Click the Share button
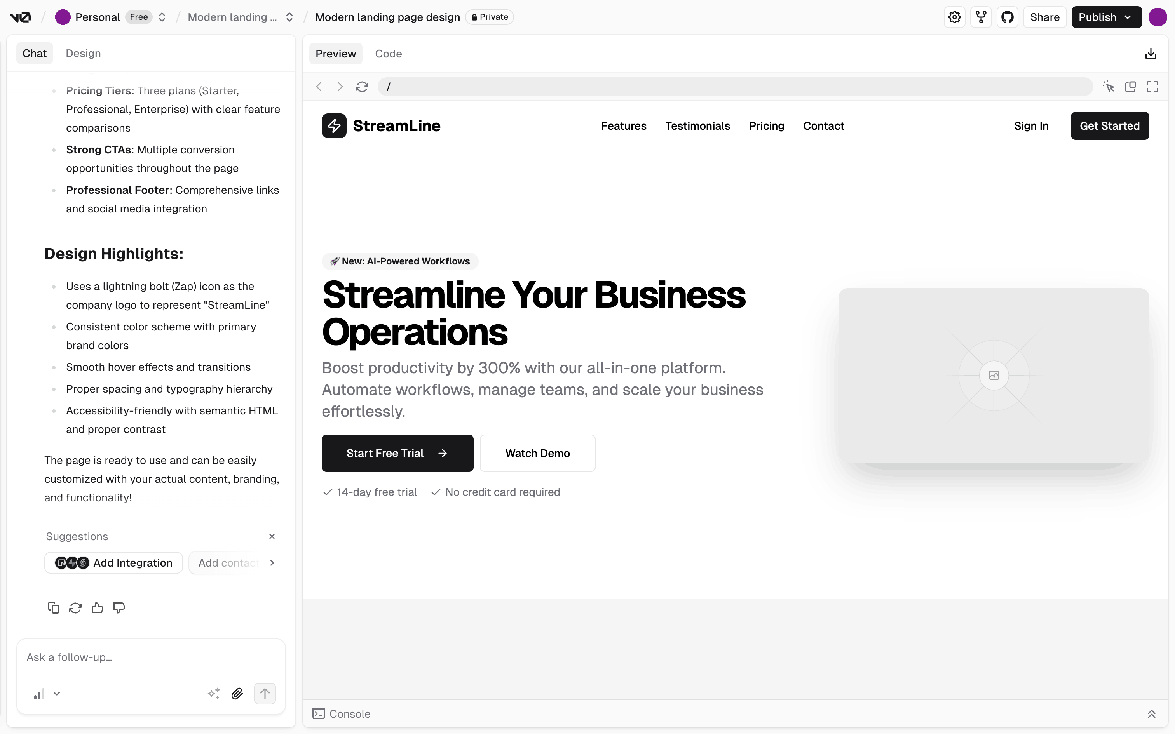The width and height of the screenshot is (1175, 734). tap(1044, 17)
